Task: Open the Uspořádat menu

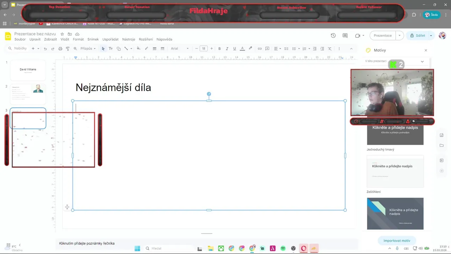Action: (x=110, y=40)
